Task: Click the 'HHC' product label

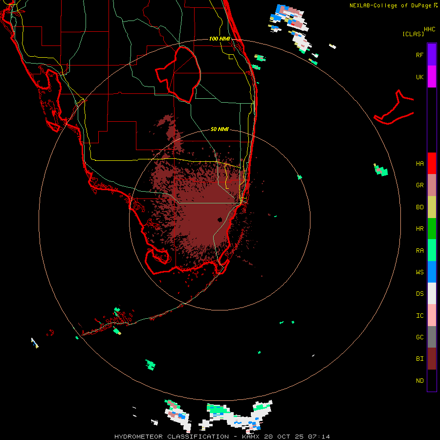Action: click(x=430, y=29)
